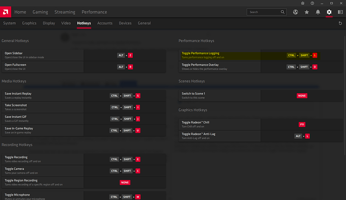Edit the Save Instant Replay hotkey binding
Viewport: 346px width, 200px height.
[x=125, y=96]
